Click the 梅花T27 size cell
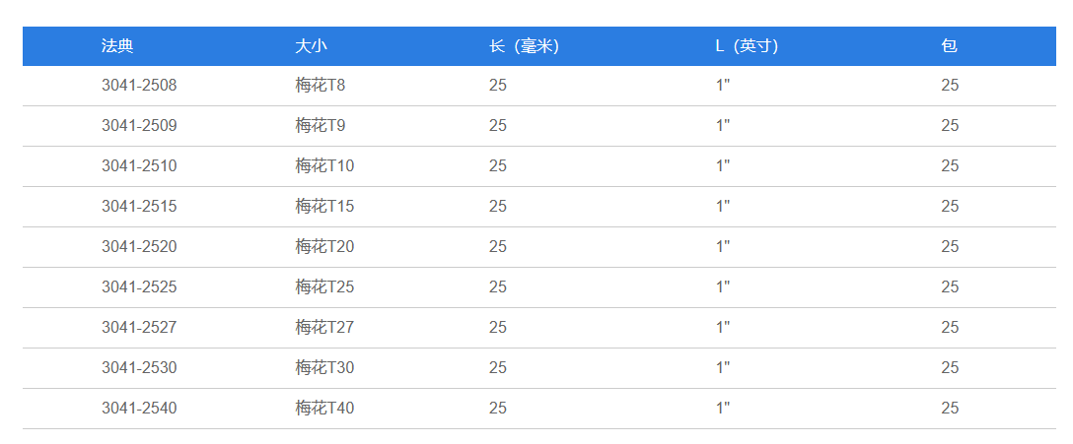Viewport: 1073px width, 444px height. tap(324, 328)
